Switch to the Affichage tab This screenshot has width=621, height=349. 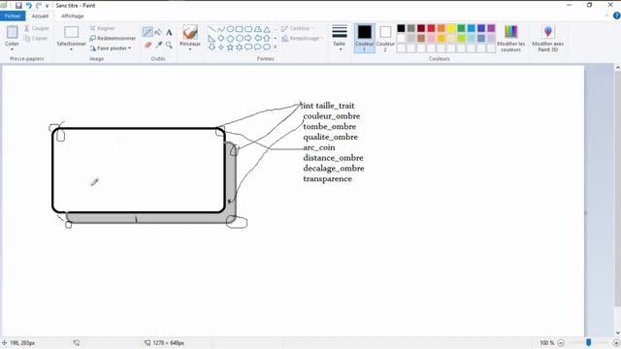pos(73,16)
